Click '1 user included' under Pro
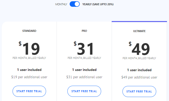Image resolution: width=169 pixels, height=101 pixels. click(84, 70)
